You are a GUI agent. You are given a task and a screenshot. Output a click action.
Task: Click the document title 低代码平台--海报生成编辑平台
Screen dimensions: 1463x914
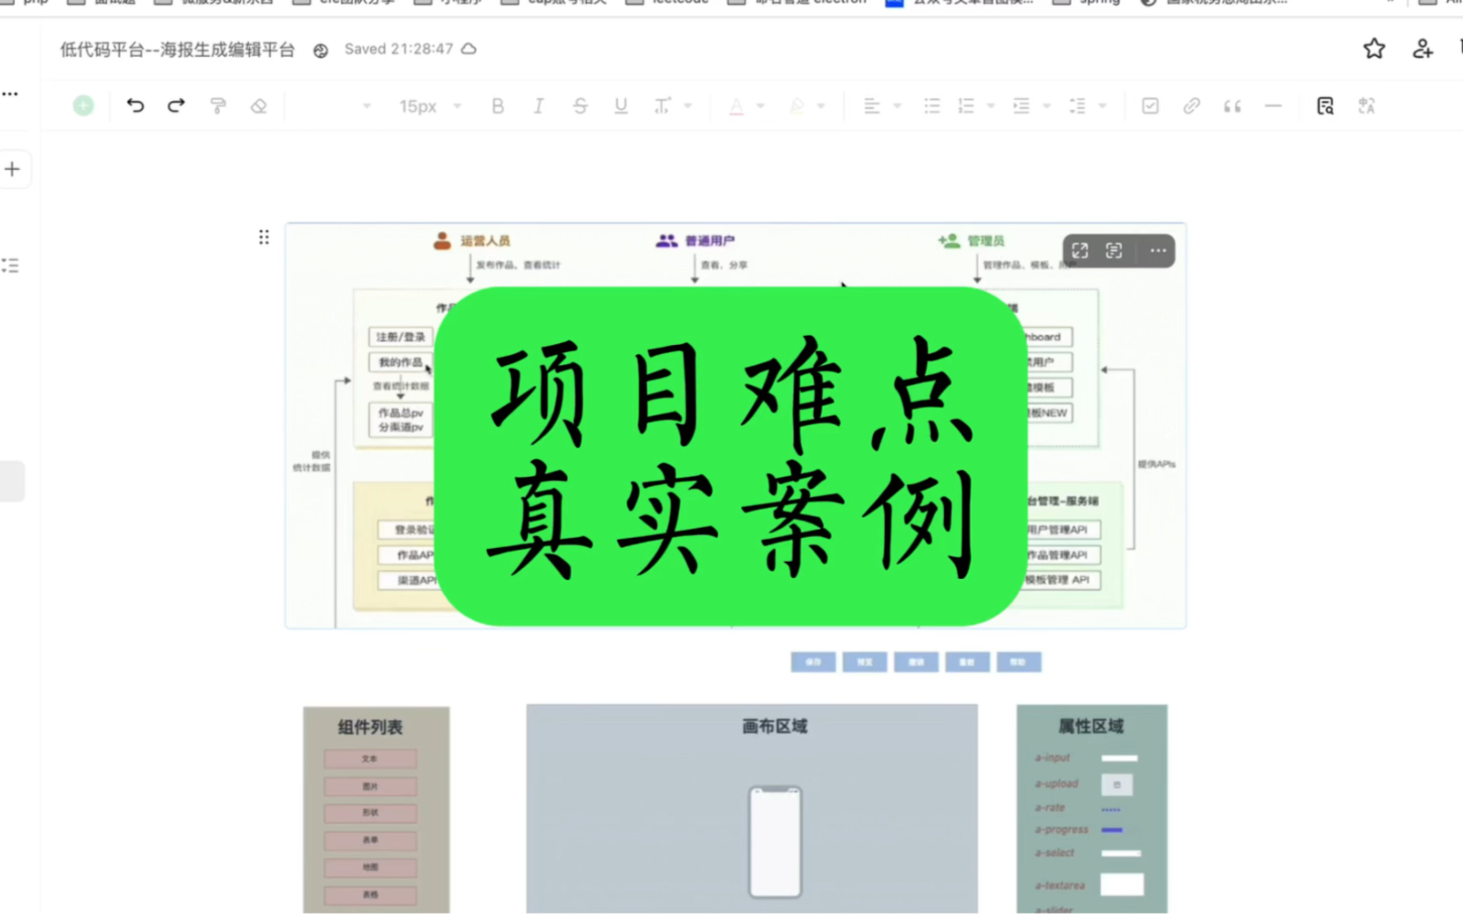(177, 49)
